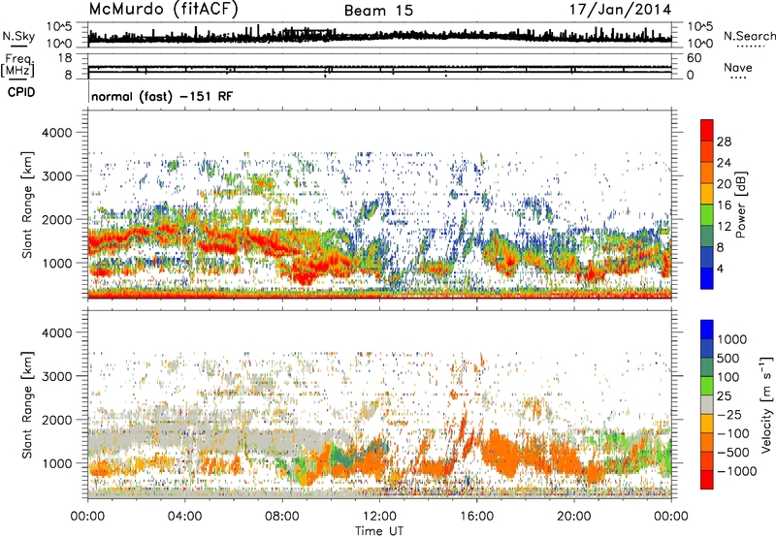The width and height of the screenshot is (776, 537).
Task: Click the 28 label on Power color bar
Action: coord(724,142)
